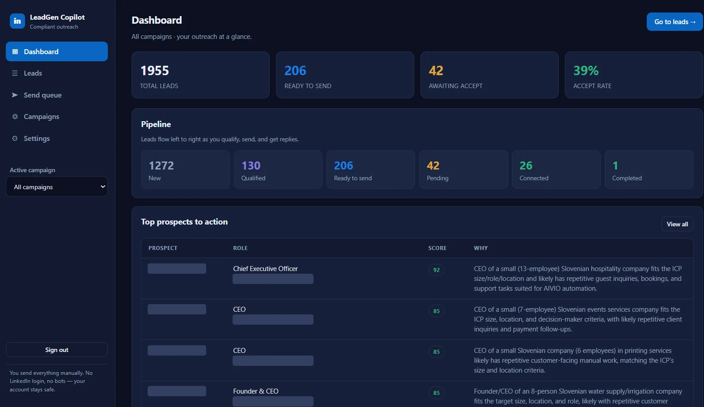Click the Leads list icon
The width and height of the screenshot is (704, 407).
click(15, 73)
